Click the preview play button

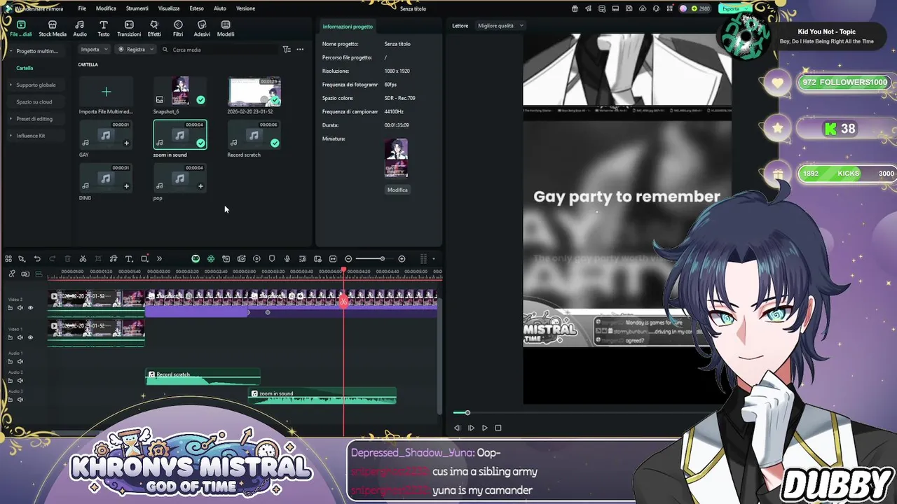(484, 428)
